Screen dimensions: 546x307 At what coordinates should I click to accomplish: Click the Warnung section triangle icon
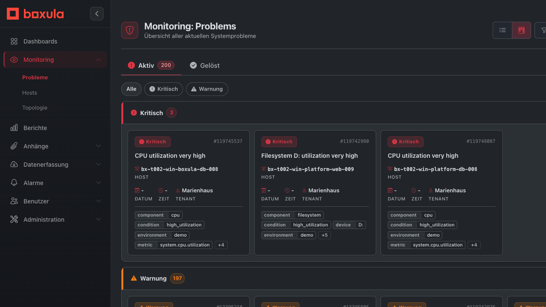pyautogui.click(x=134, y=278)
